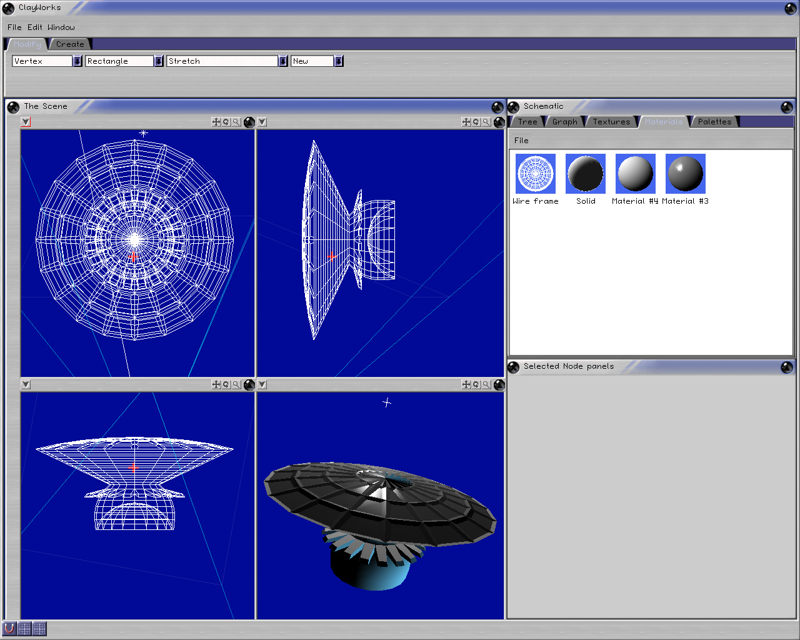
Task: Toggle the second grid button in status bar
Action: (x=39, y=628)
